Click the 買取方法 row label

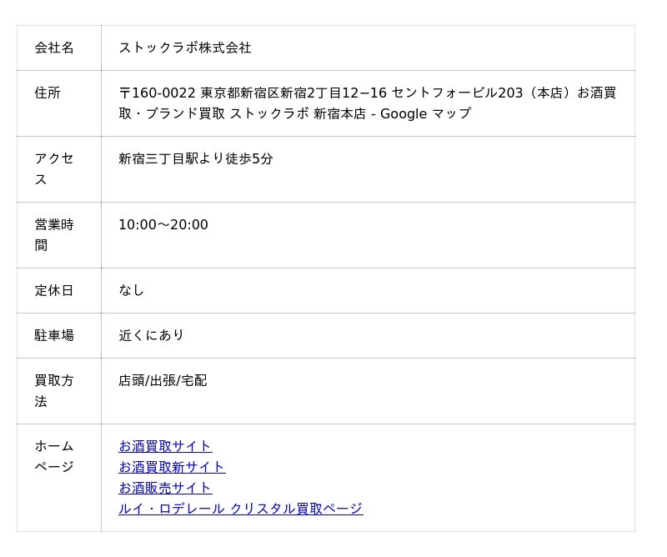tap(54, 390)
